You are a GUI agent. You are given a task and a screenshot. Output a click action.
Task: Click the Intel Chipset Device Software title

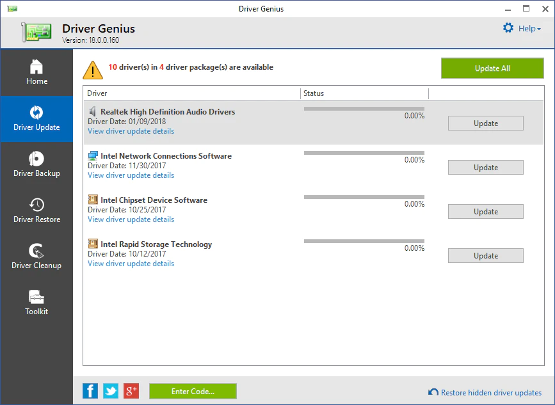click(x=154, y=200)
